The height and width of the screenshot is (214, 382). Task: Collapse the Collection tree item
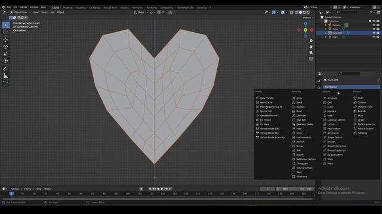pyautogui.click(x=322, y=21)
